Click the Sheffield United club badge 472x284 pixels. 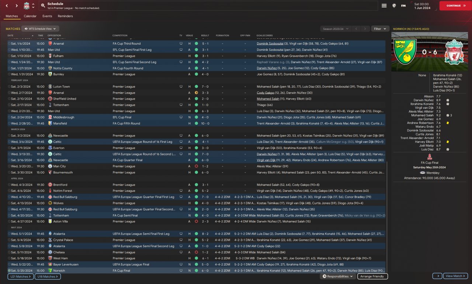pos(51,99)
